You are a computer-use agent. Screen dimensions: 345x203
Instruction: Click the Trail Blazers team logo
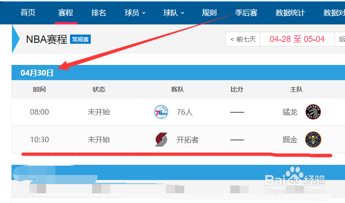coord(161,139)
